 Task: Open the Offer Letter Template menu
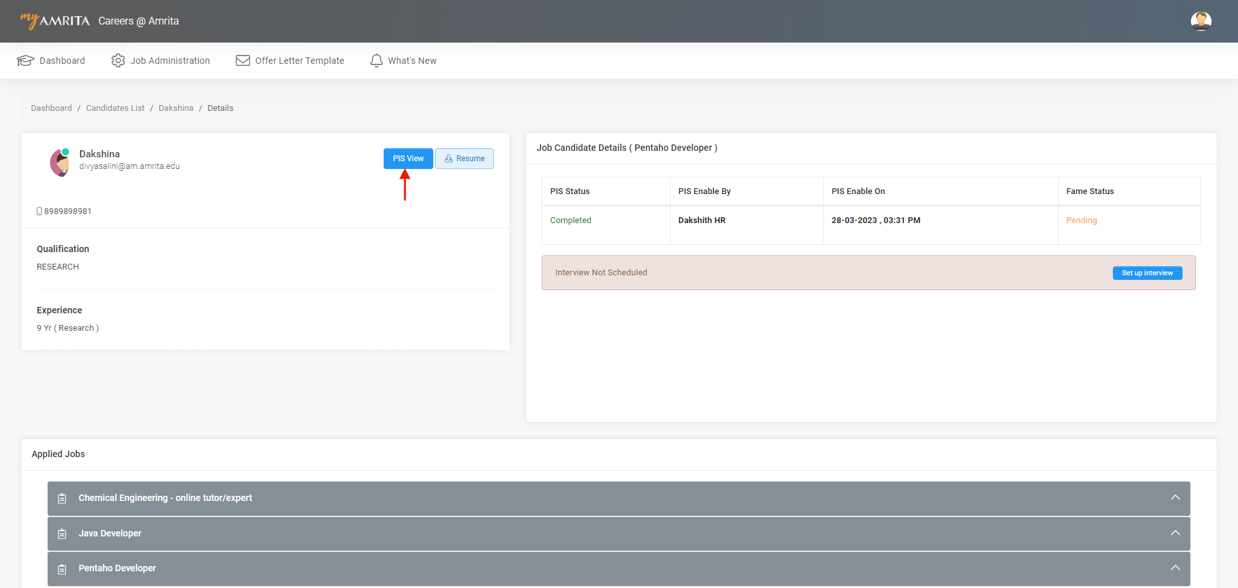299,61
